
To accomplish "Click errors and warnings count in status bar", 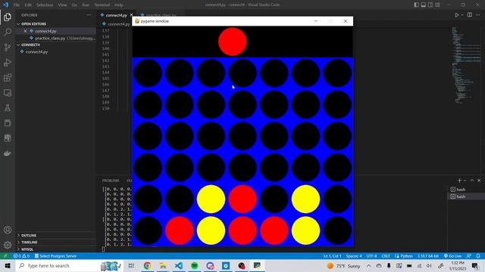I will pyautogui.click(x=21, y=256).
